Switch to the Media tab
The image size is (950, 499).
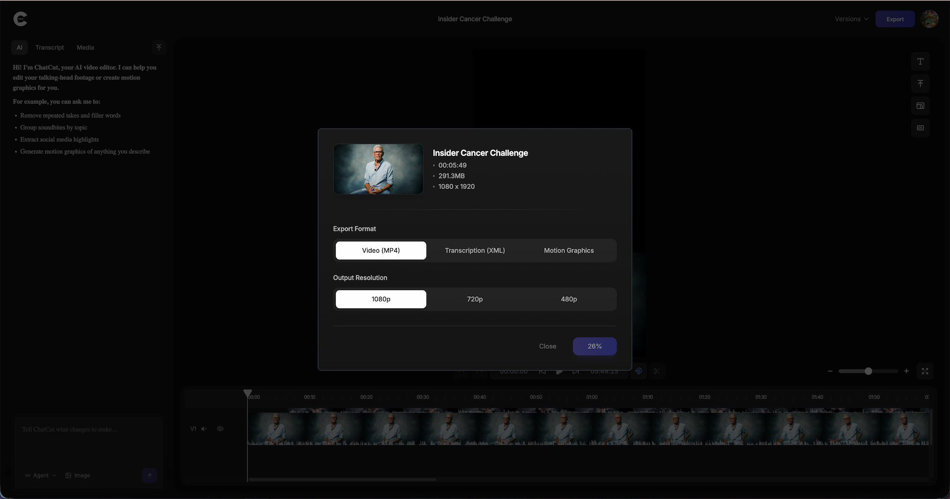[85, 47]
